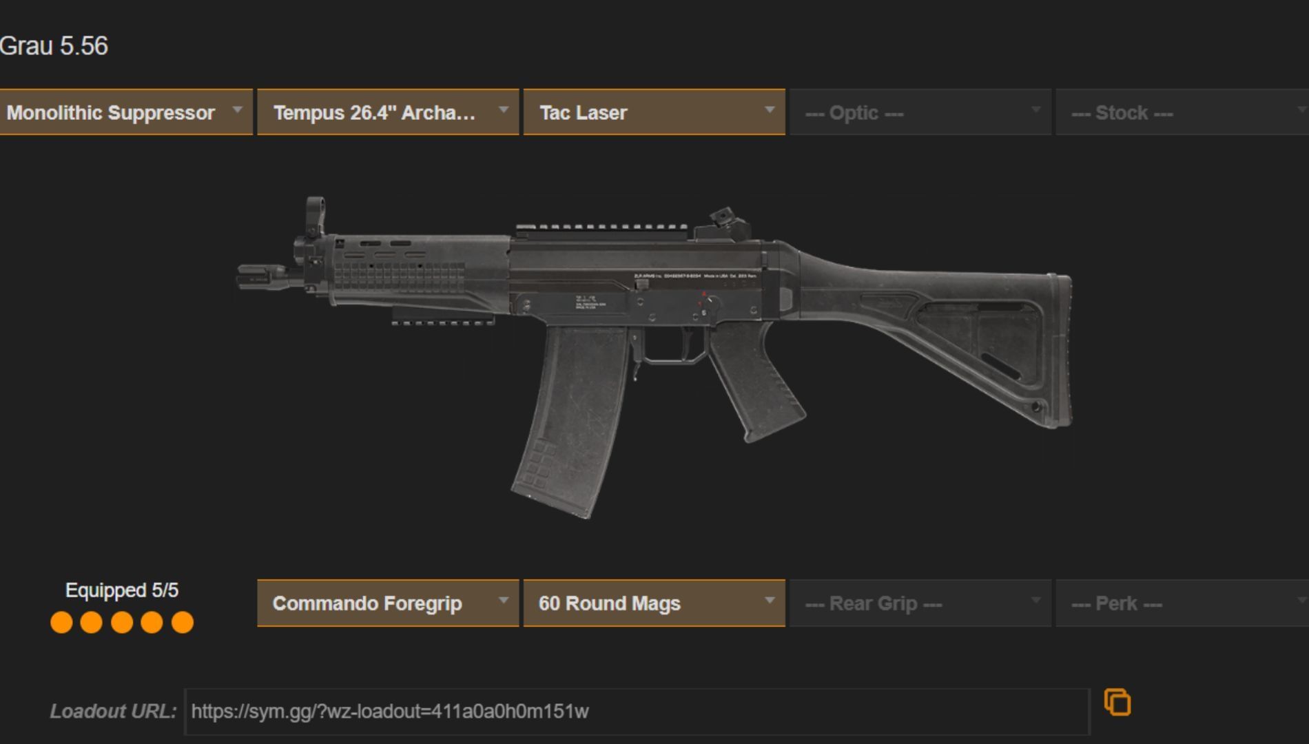Open the 60 Round Mags dropdown
This screenshot has height=744, width=1309.
[x=654, y=603]
